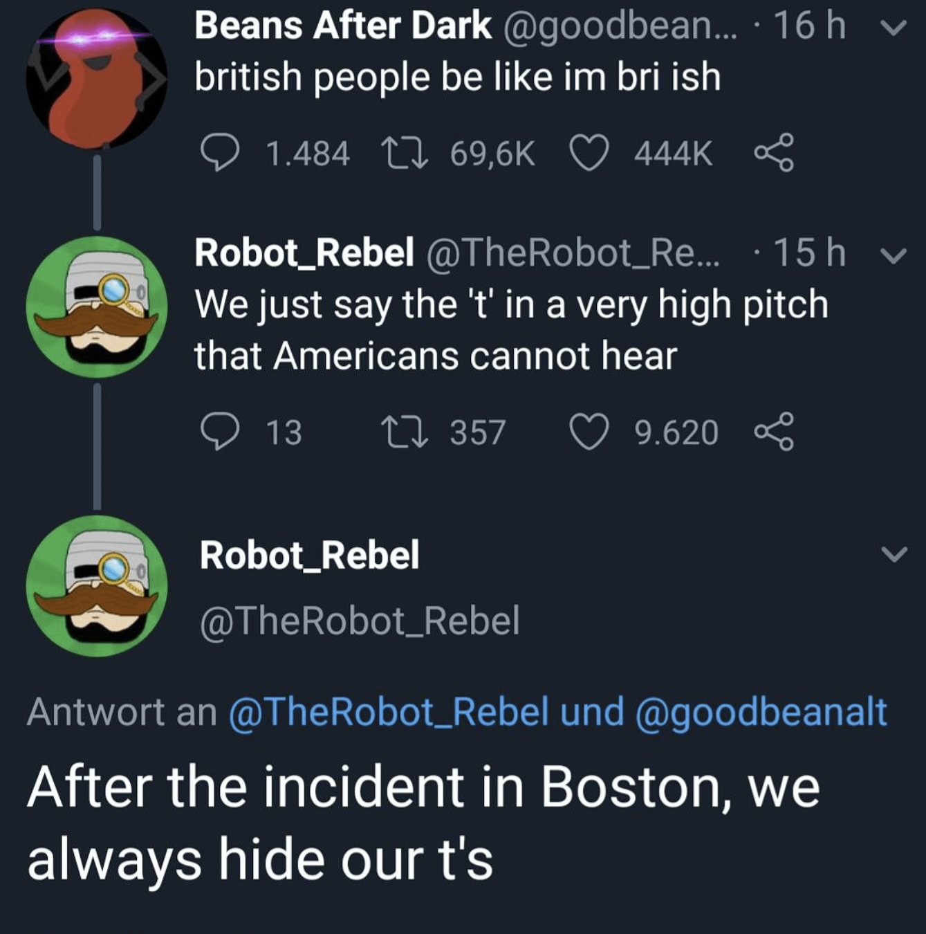Open @goodbeanalt mention link
This screenshot has height=934, width=926.
(759, 712)
